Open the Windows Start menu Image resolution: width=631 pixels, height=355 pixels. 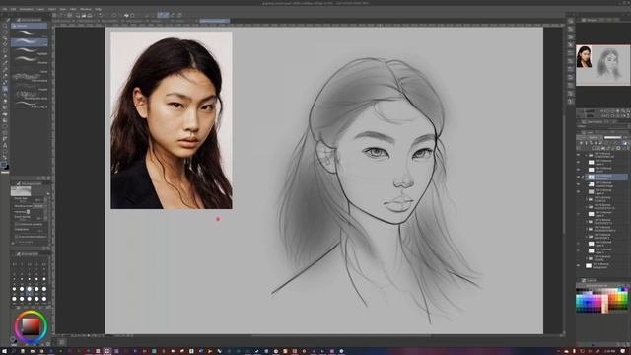click(x=3, y=351)
